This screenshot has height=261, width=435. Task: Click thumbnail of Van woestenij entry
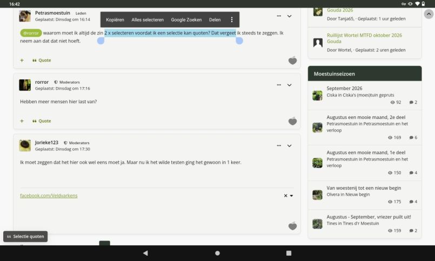(x=317, y=195)
